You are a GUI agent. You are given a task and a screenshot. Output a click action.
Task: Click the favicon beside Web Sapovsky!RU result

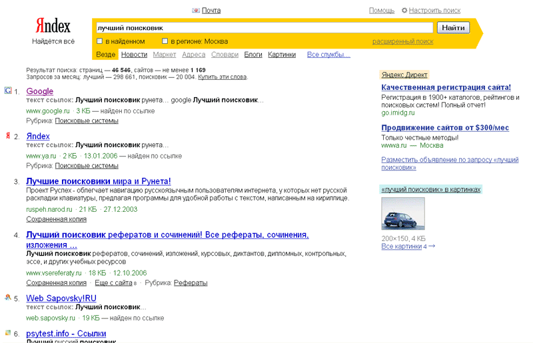click(8, 297)
